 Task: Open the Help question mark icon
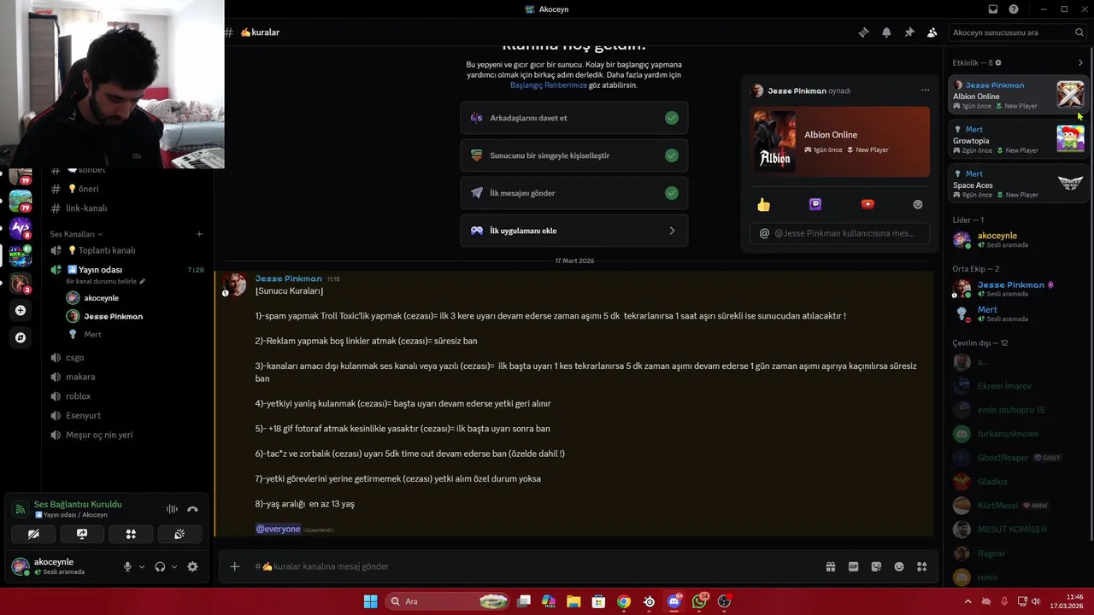coord(1014,9)
